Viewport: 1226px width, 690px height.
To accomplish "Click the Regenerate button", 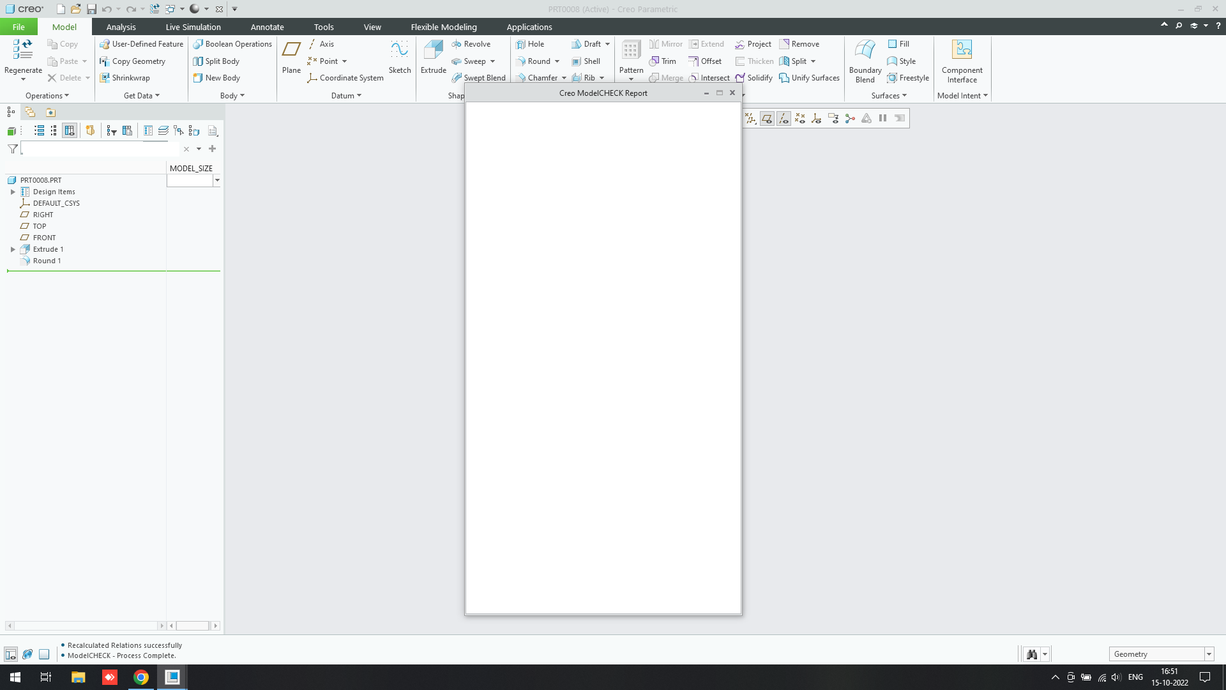I will coord(22,57).
